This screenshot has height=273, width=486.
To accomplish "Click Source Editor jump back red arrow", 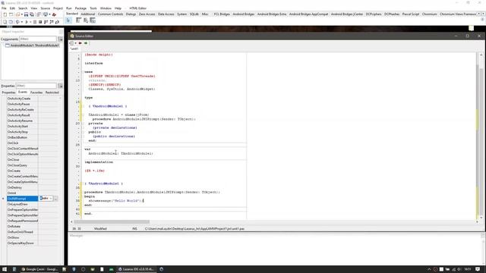I will point(80,43).
